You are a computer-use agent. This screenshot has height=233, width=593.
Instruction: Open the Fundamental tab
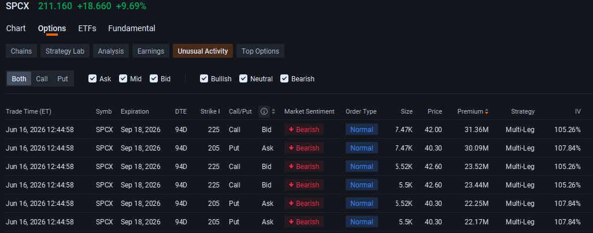(132, 28)
